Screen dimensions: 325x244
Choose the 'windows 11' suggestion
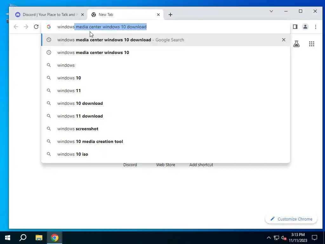[166, 91]
